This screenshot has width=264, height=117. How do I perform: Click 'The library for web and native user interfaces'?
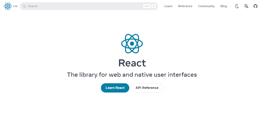coord(132,75)
